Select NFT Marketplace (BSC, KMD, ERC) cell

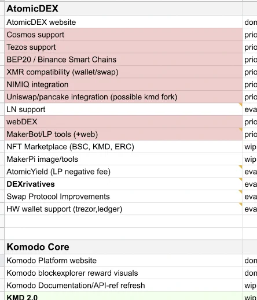coord(123,147)
